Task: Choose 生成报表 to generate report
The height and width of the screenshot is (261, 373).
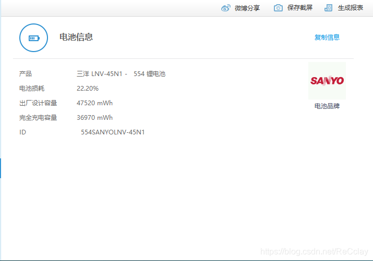Action: 351,8
